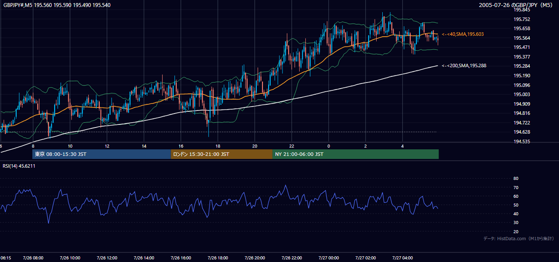
Task: Select the 7/27 00:00 timeline label
Action: (328, 258)
